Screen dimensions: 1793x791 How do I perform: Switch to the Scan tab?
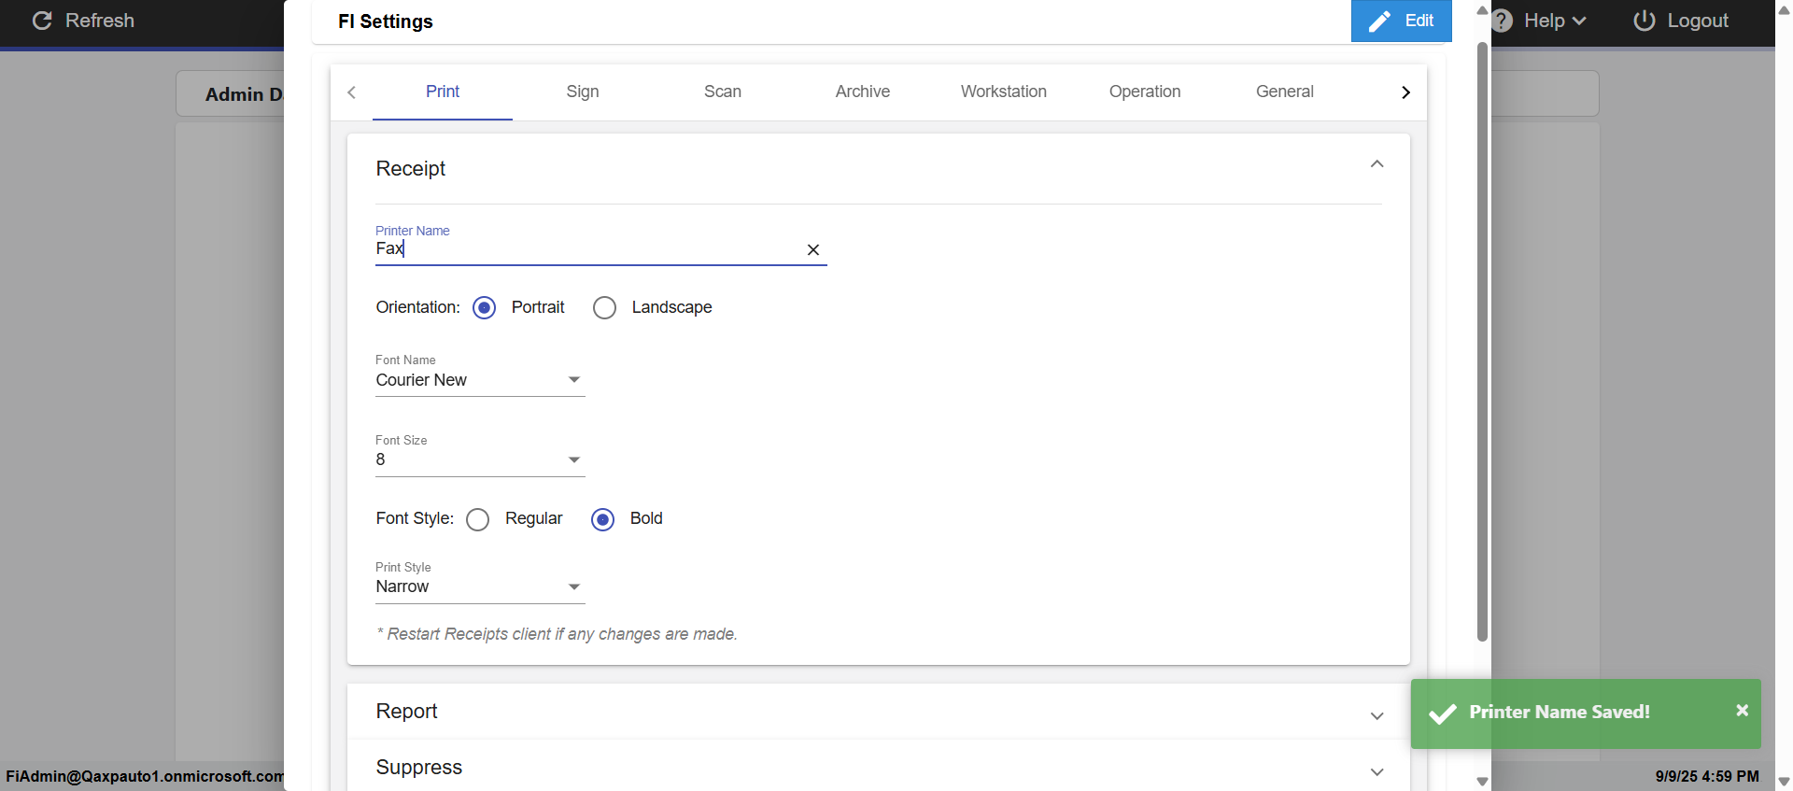[723, 92]
